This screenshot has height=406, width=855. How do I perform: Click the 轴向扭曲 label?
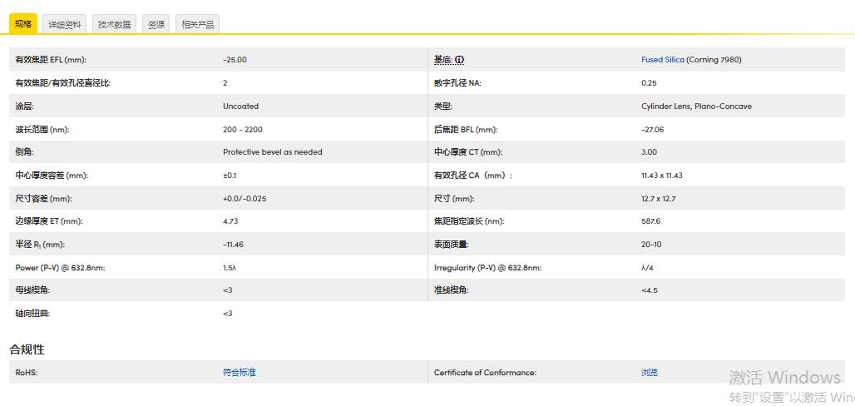pyautogui.click(x=32, y=314)
